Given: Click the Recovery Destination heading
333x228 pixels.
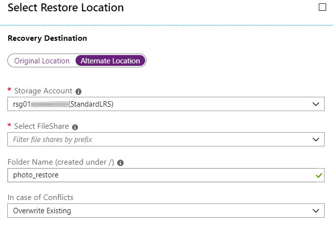Looking at the screenshot, I should pos(48,38).
